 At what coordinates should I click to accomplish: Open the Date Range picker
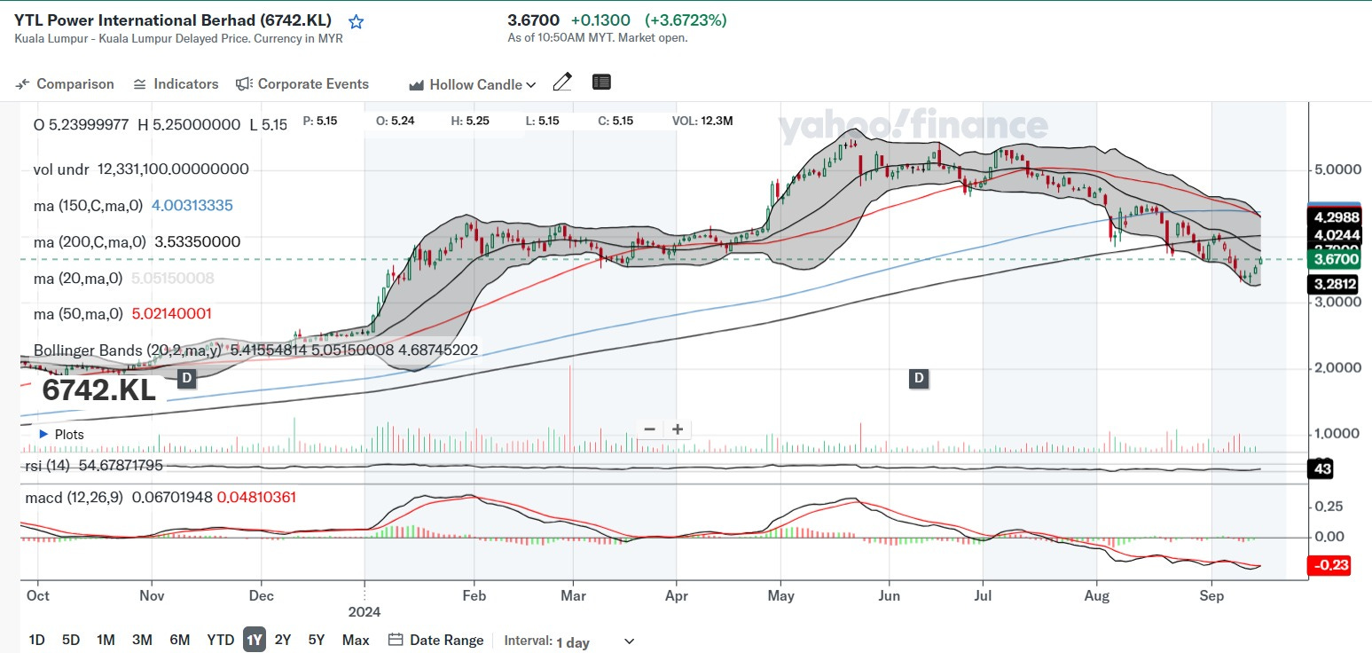[x=436, y=640]
